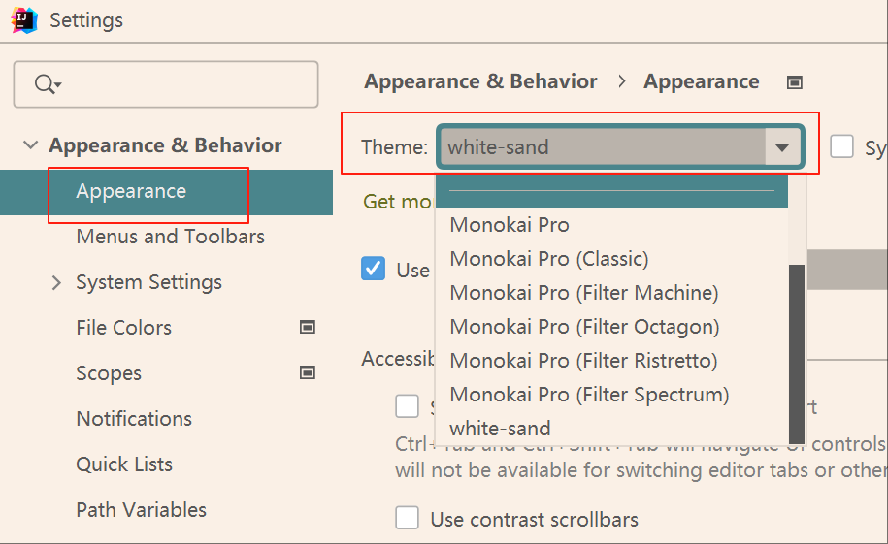The height and width of the screenshot is (544, 888).
Task: Click the Appearance & Behavior breadcrumb
Action: click(480, 82)
